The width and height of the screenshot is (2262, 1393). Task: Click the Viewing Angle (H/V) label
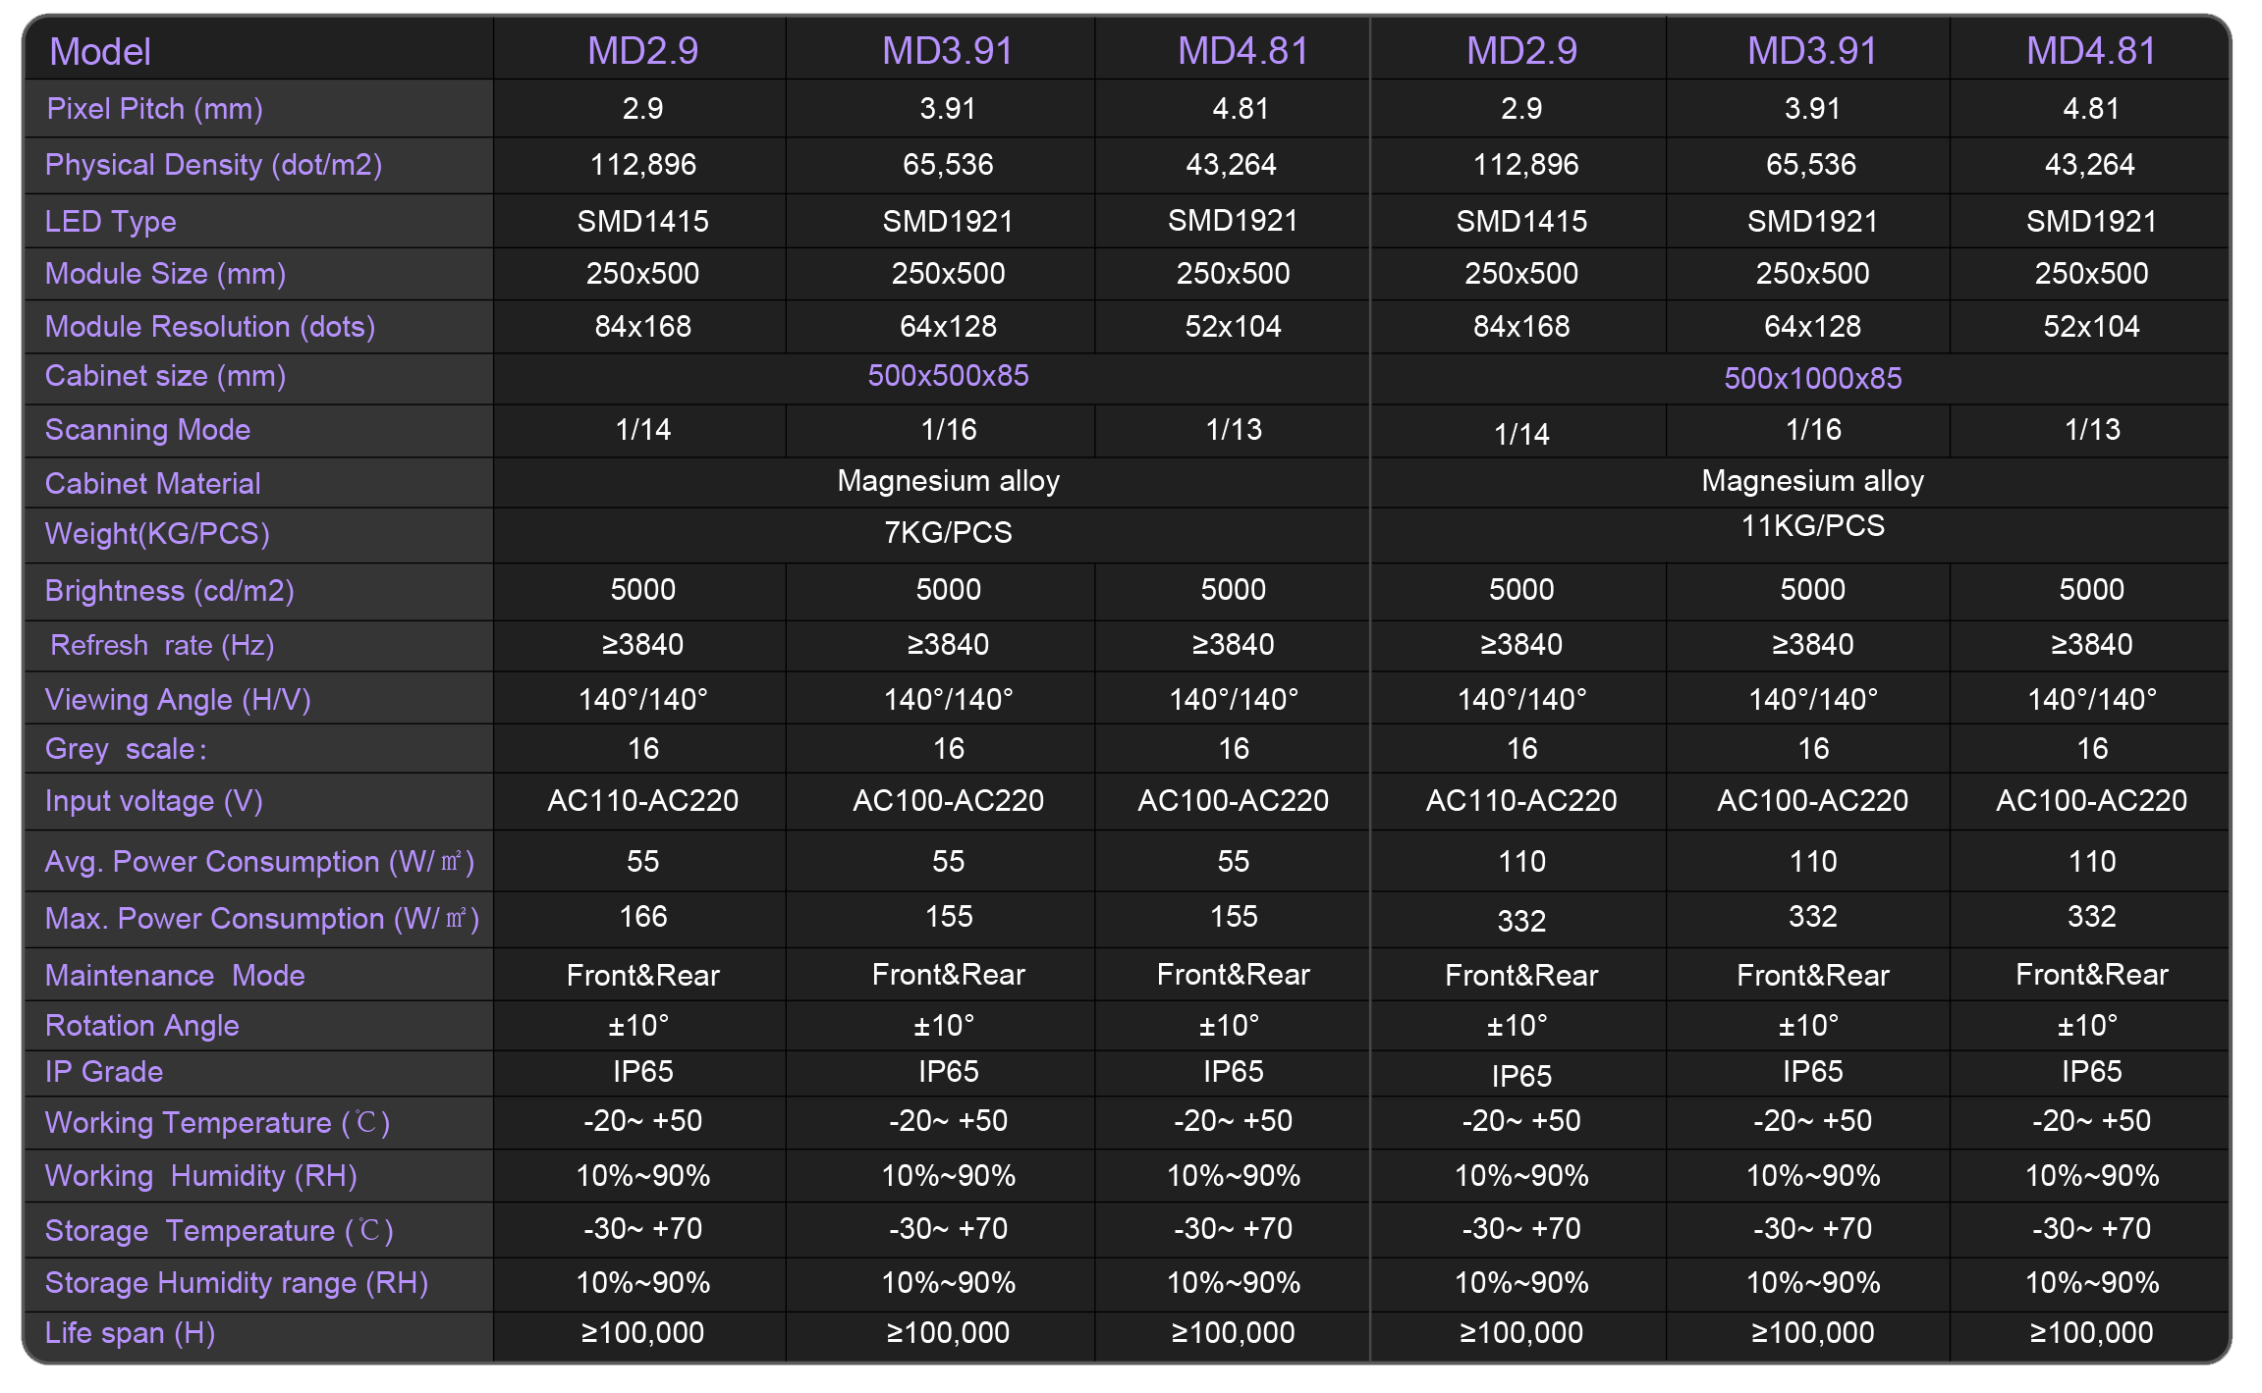click(x=178, y=699)
